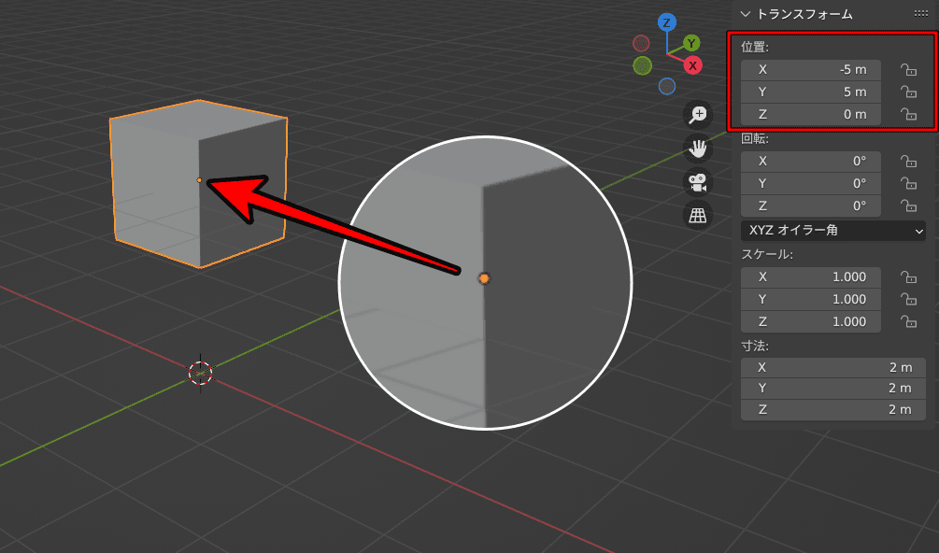Collapse the トランスフォーム panel
Image resolution: width=939 pixels, height=553 pixels.
click(745, 14)
